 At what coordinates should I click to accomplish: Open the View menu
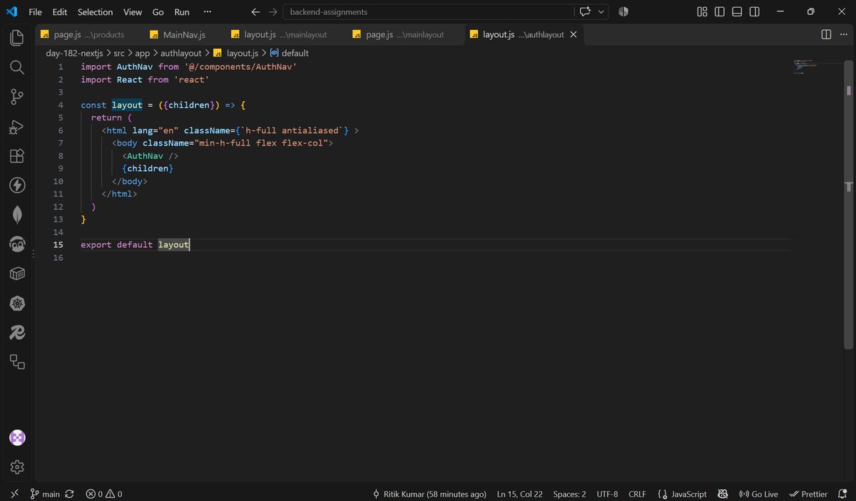133,11
